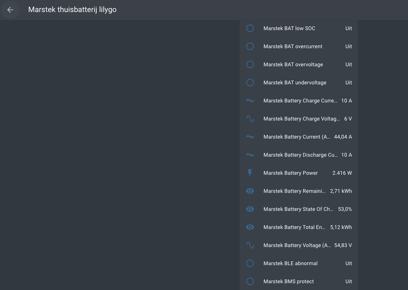
Task: Click the eye icon for Battery Total Energy
Action: 250,227
